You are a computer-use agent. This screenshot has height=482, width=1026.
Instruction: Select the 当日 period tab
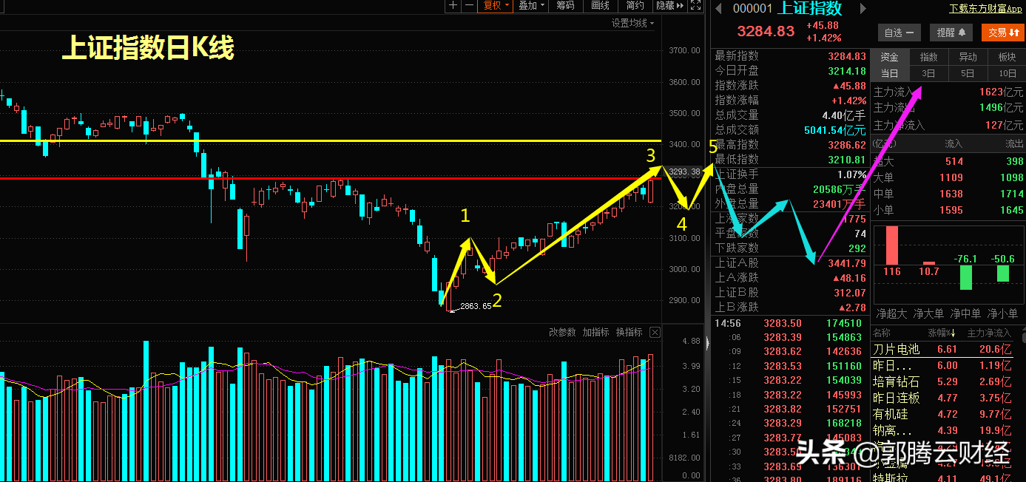[889, 73]
